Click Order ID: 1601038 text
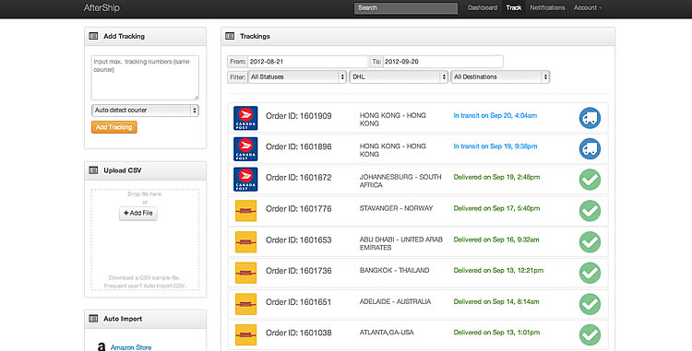692x351 pixels. pos(298,333)
